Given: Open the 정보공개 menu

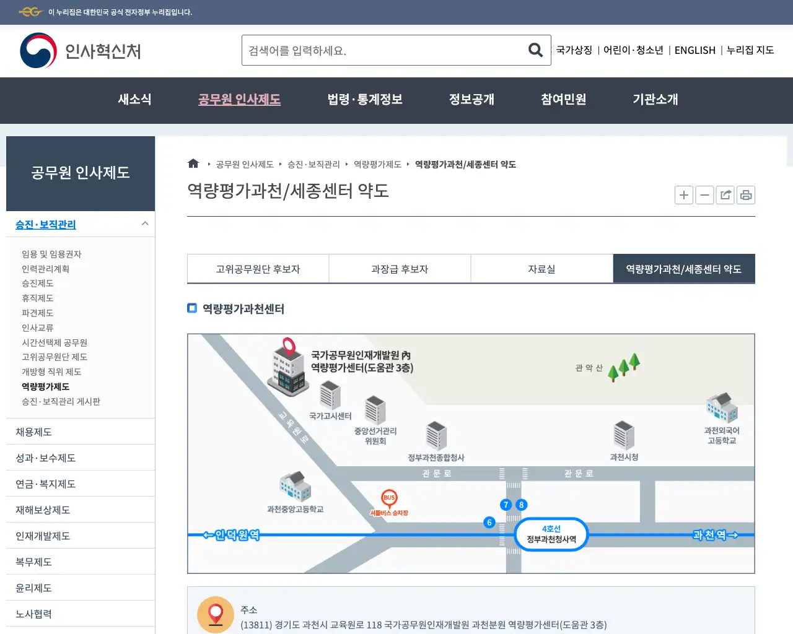Looking at the screenshot, I should [471, 99].
